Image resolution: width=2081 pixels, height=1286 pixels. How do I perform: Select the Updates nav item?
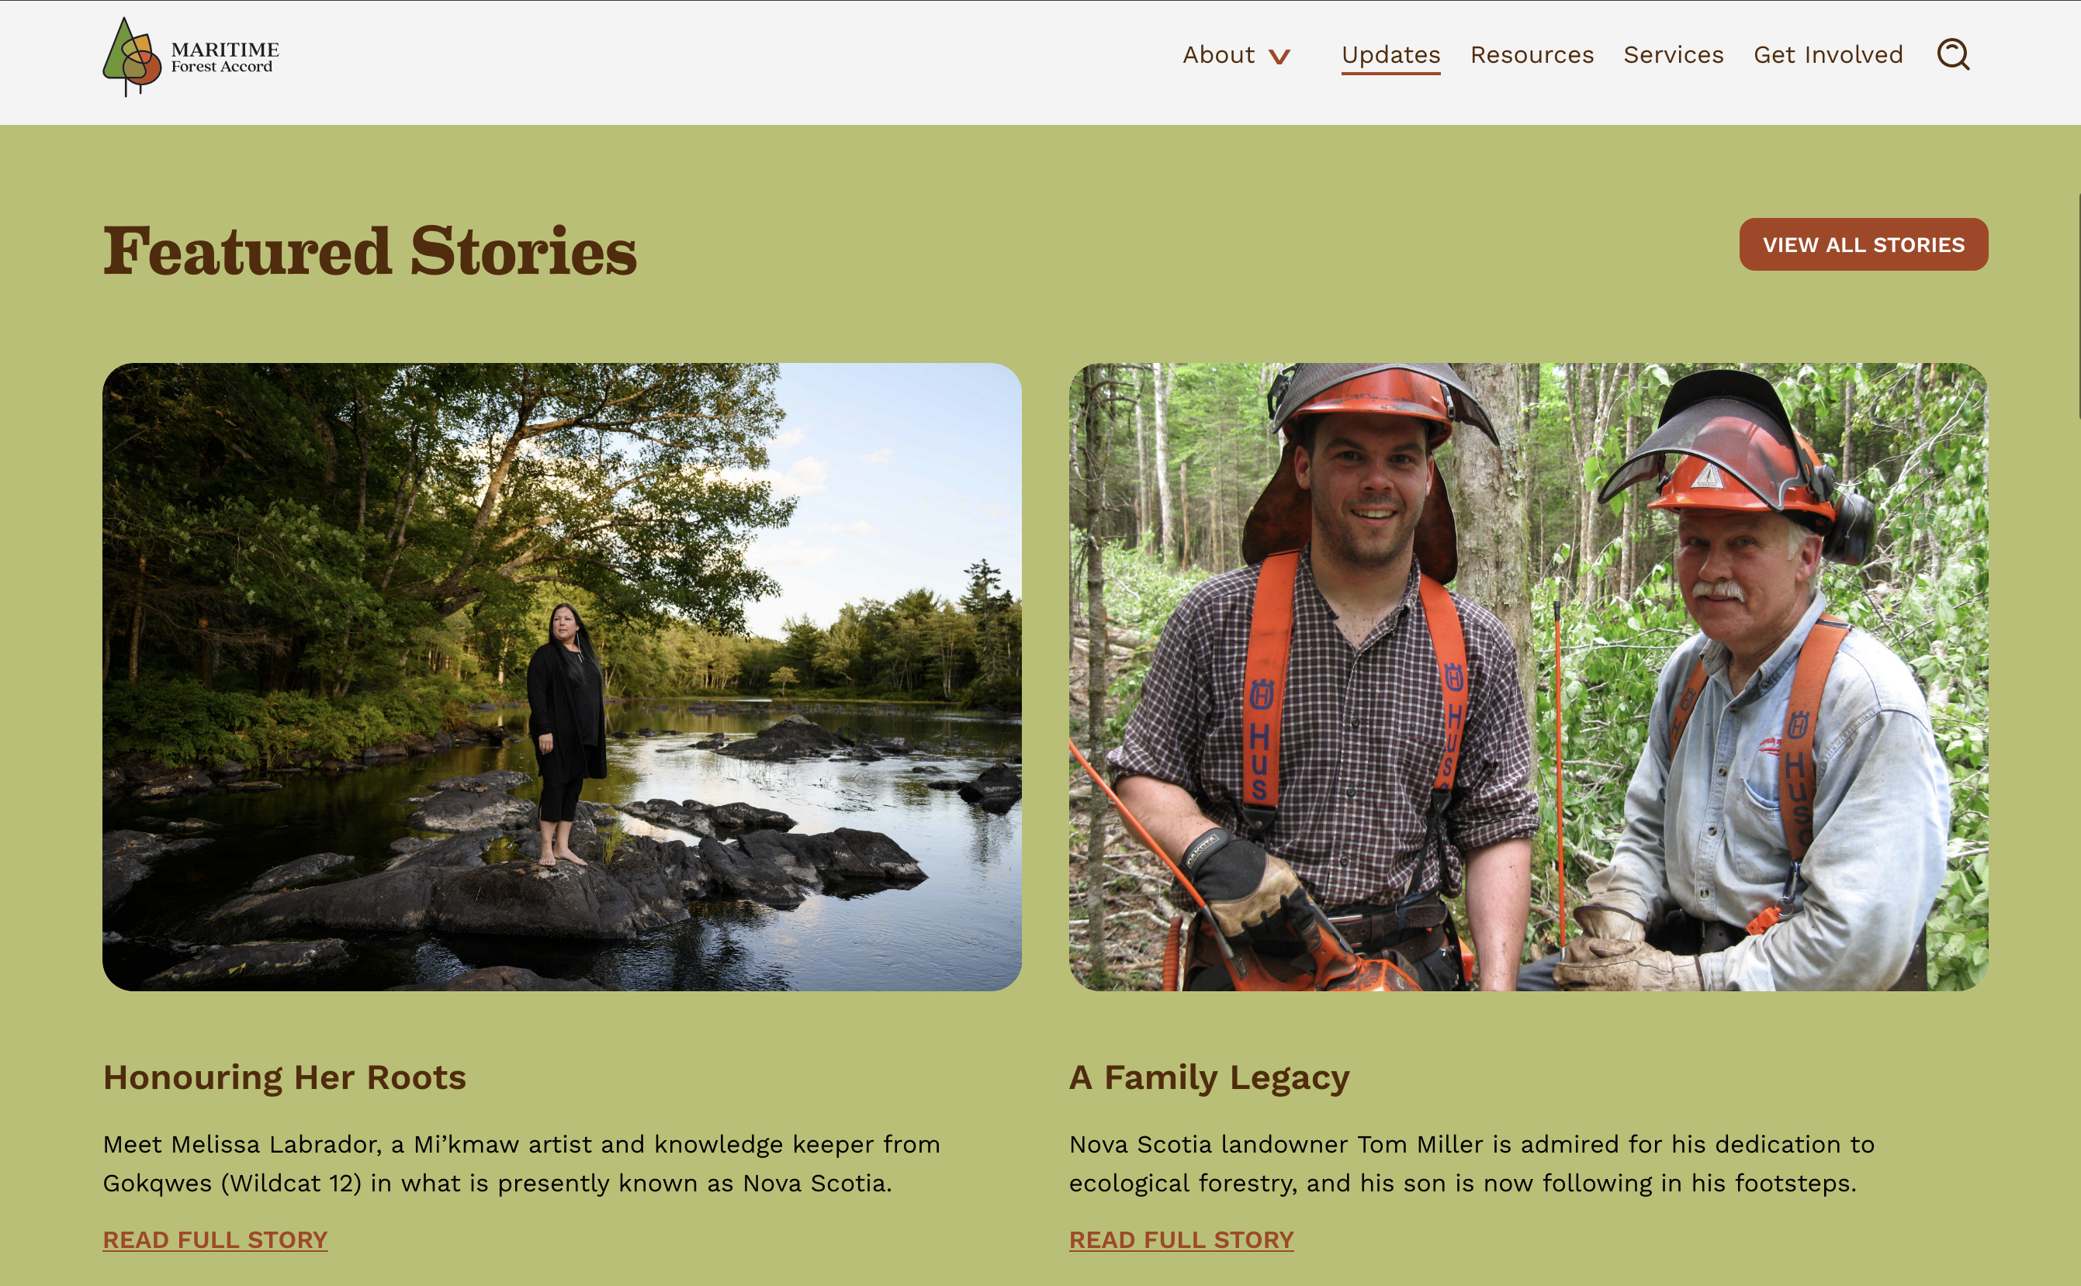pos(1391,54)
